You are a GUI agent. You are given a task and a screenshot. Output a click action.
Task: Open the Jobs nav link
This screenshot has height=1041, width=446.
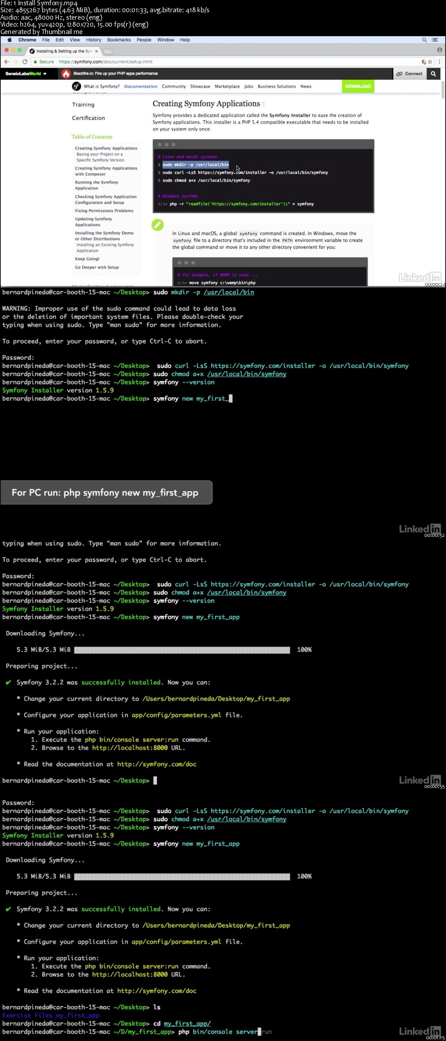(248, 86)
